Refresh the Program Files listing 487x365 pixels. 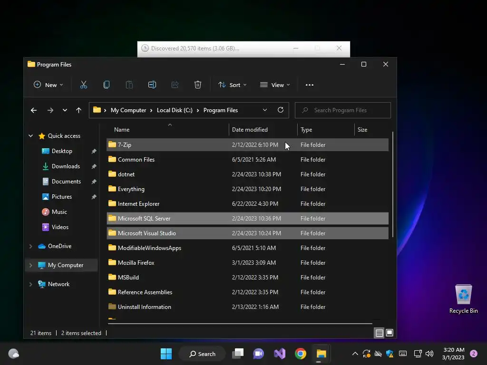[281, 110]
